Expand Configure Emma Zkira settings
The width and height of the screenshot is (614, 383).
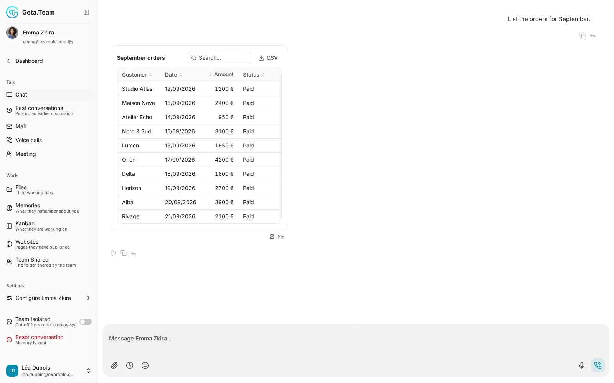[x=49, y=298]
